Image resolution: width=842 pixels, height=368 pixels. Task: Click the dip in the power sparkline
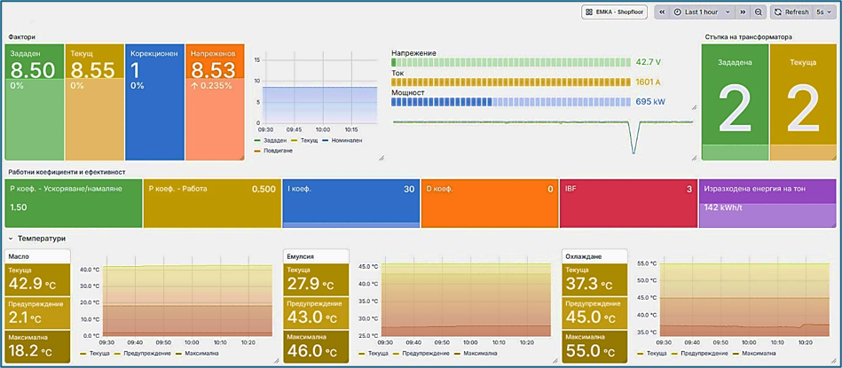[x=634, y=139]
